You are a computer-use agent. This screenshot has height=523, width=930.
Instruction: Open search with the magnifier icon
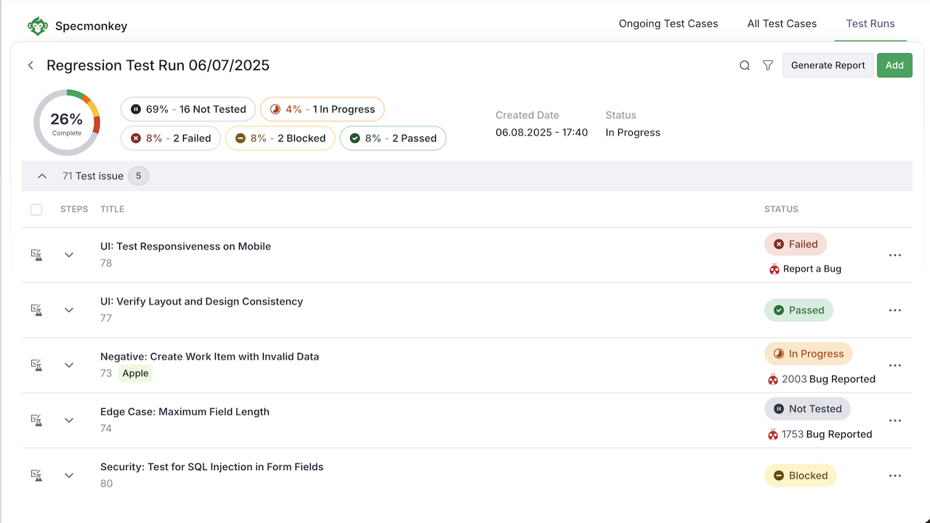745,65
